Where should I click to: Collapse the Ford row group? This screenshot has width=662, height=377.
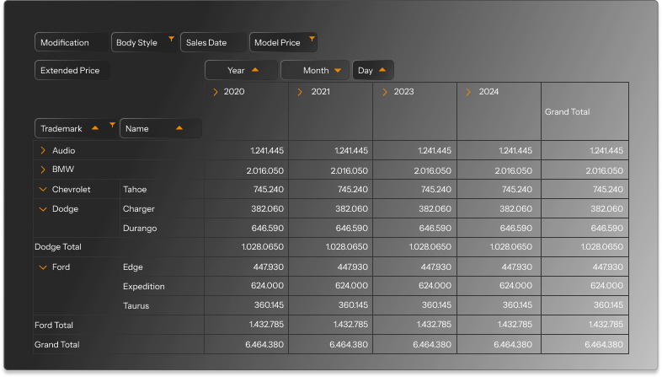[43, 267]
